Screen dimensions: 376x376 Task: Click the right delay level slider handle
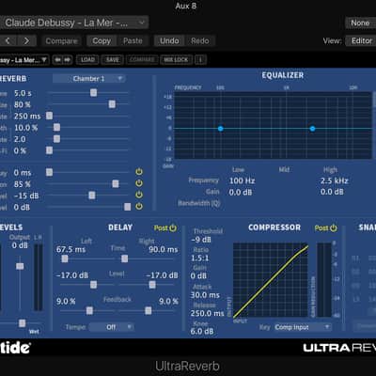pyautogui.click(x=152, y=285)
